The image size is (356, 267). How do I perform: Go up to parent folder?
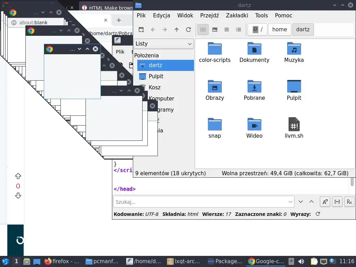click(177, 30)
